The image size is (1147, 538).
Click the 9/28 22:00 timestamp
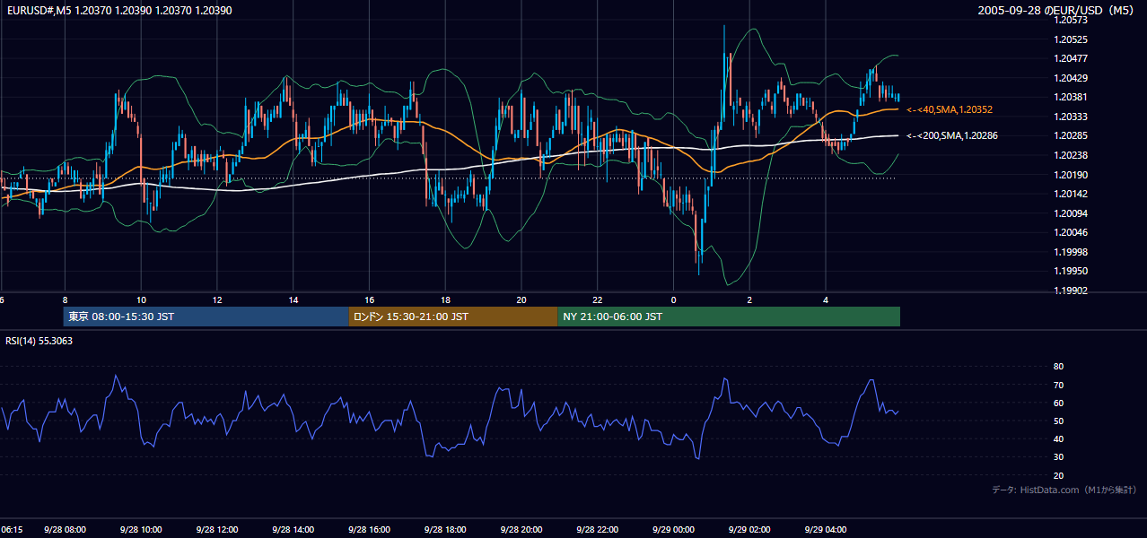(x=598, y=530)
